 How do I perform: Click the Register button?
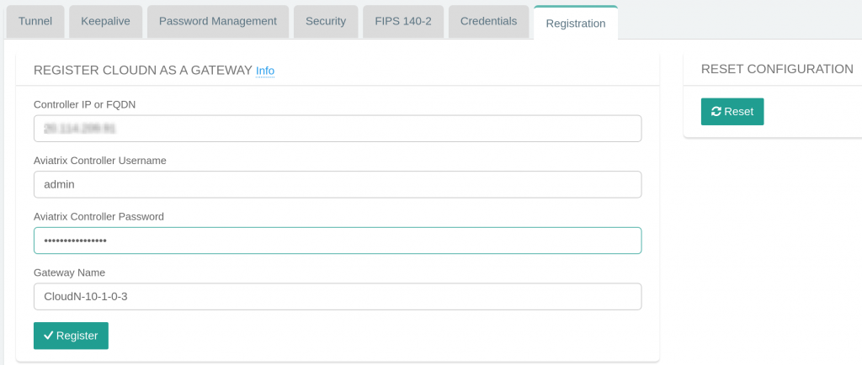point(71,336)
